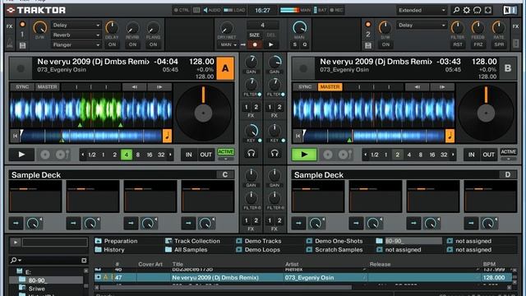Click Deck B tempo bend forward arrow
This screenshot has width=526, height=296.
(x=442, y=87)
